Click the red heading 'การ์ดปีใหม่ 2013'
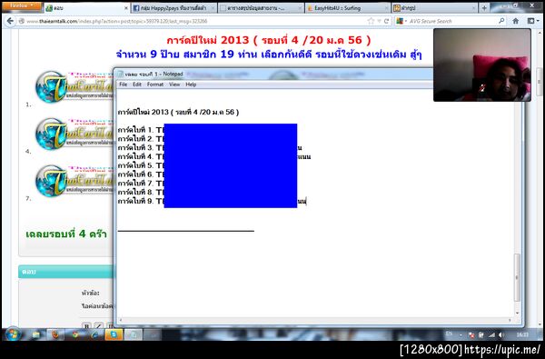Viewport: 545px width, 359px height. [x=269, y=40]
